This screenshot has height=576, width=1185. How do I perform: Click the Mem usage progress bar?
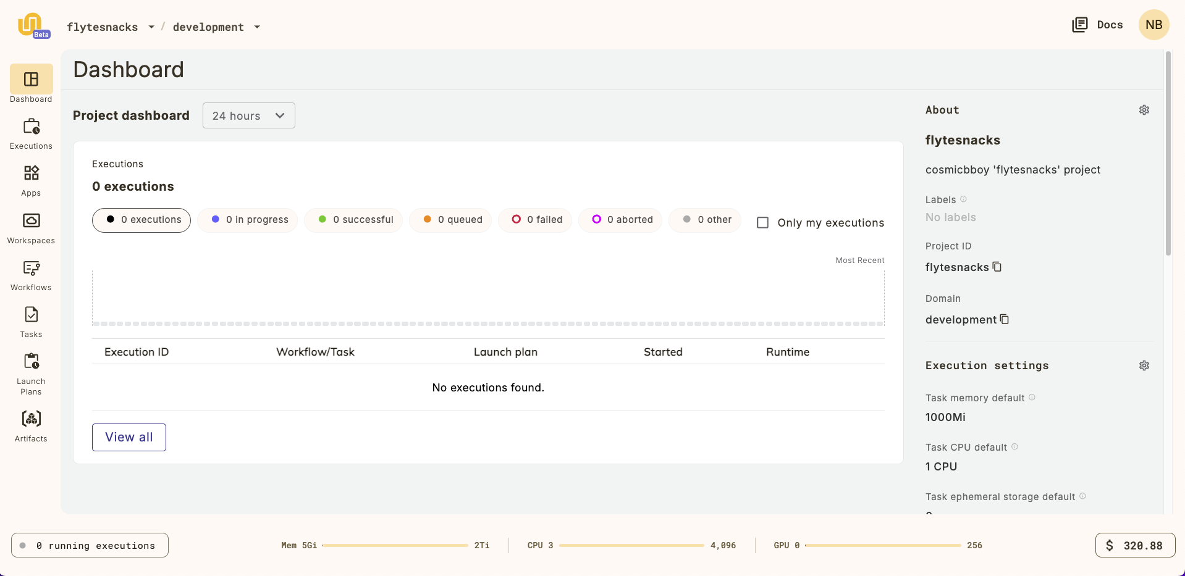[x=395, y=545]
